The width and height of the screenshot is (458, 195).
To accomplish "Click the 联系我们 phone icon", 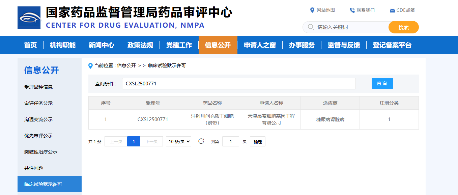I will tap(352, 10).
